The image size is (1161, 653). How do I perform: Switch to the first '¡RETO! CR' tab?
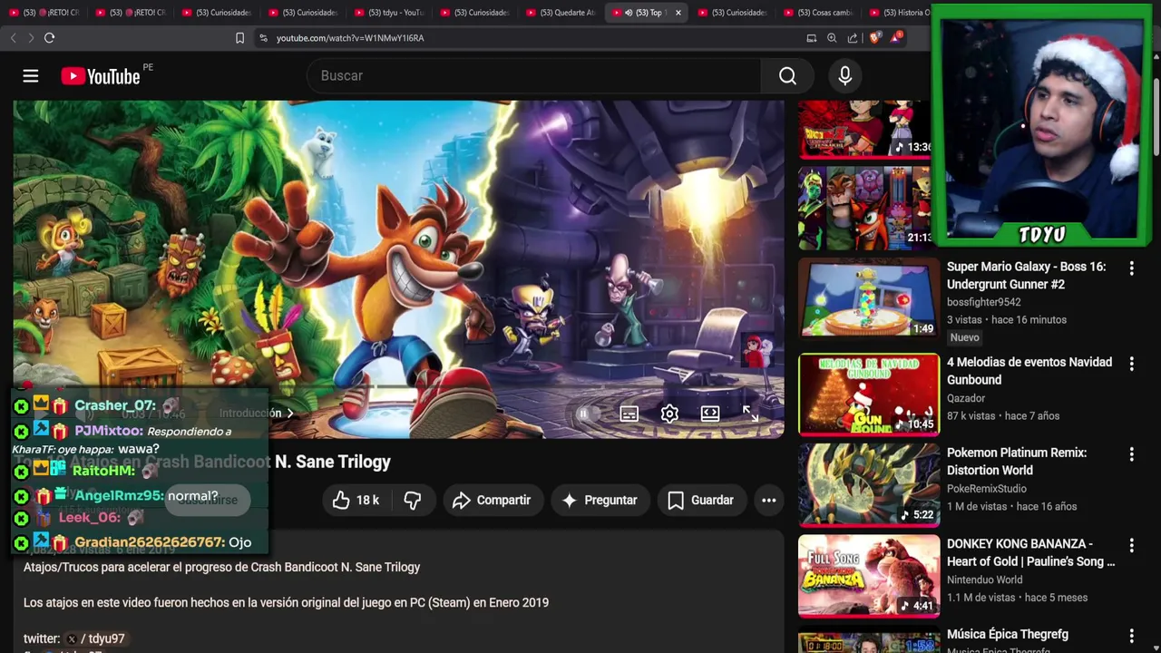coord(44,13)
